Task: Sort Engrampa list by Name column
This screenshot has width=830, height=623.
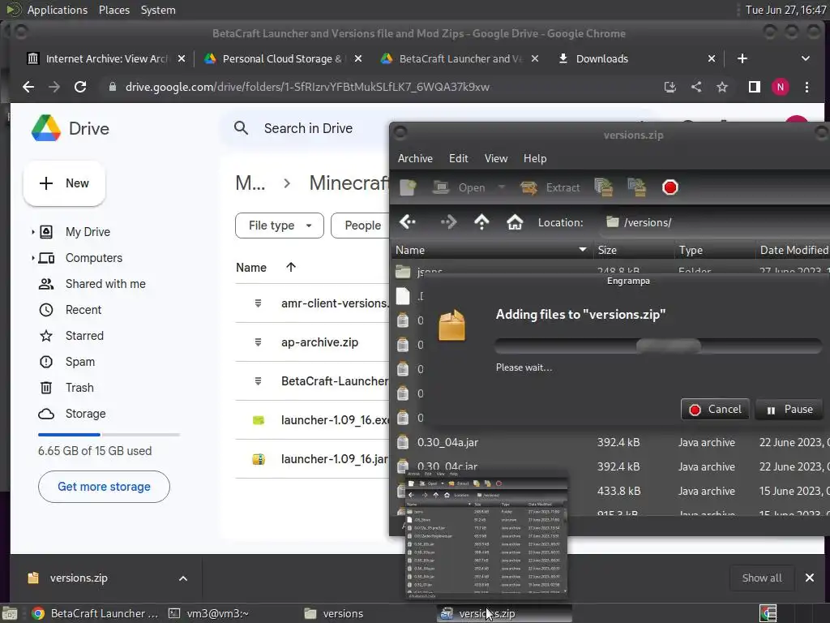Action: pos(492,250)
